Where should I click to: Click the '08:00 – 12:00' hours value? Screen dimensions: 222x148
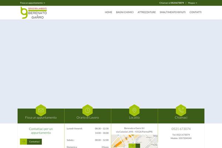102,140
